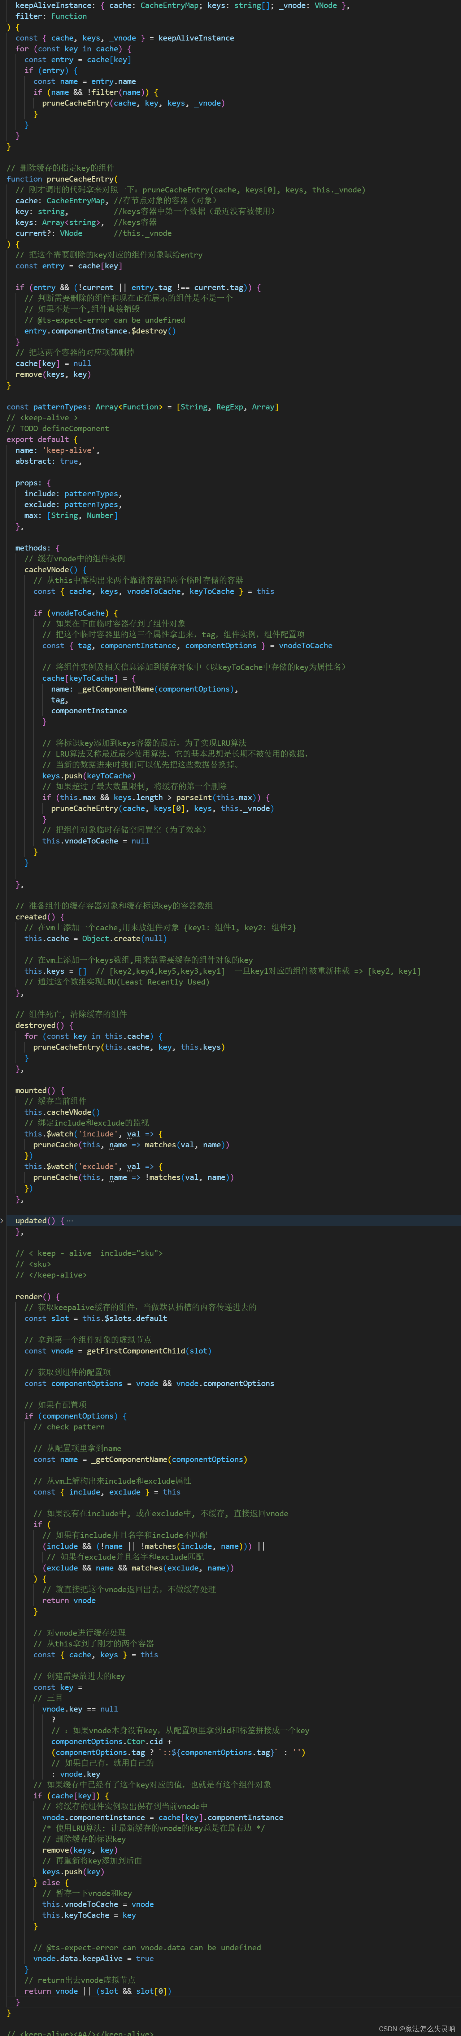Click the "if (vnodeToCache) {" line
The height and width of the screenshot is (2036, 461).
76,613
